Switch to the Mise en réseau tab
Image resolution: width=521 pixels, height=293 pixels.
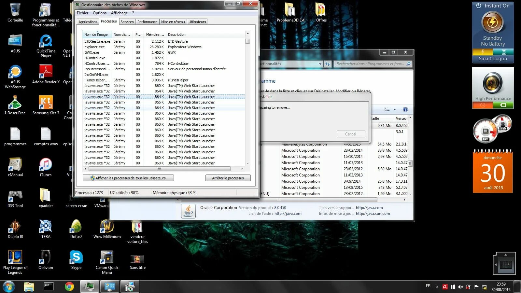pos(173,22)
